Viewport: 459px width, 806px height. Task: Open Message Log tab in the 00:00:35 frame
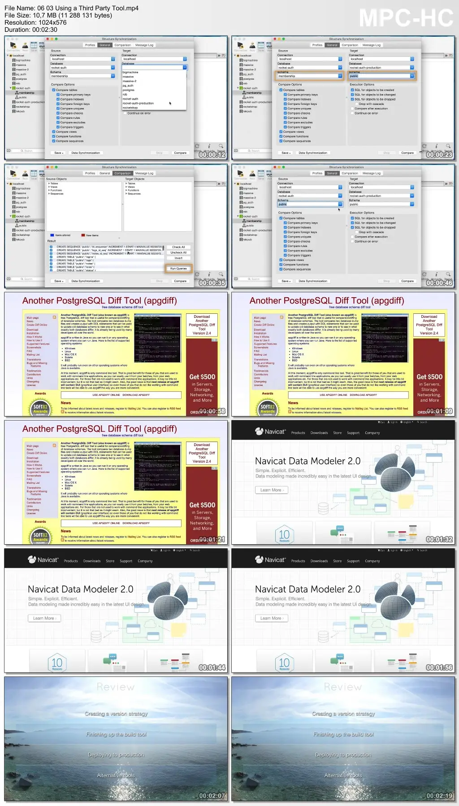(x=144, y=173)
